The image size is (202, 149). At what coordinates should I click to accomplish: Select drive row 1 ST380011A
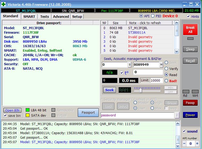pos(137,32)
